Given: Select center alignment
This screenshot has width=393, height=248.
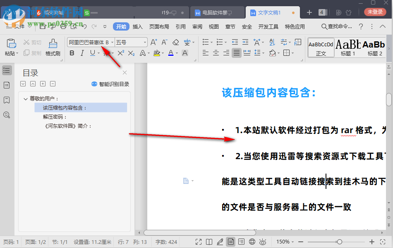Looking at the screenshot, I should point(216,52).
